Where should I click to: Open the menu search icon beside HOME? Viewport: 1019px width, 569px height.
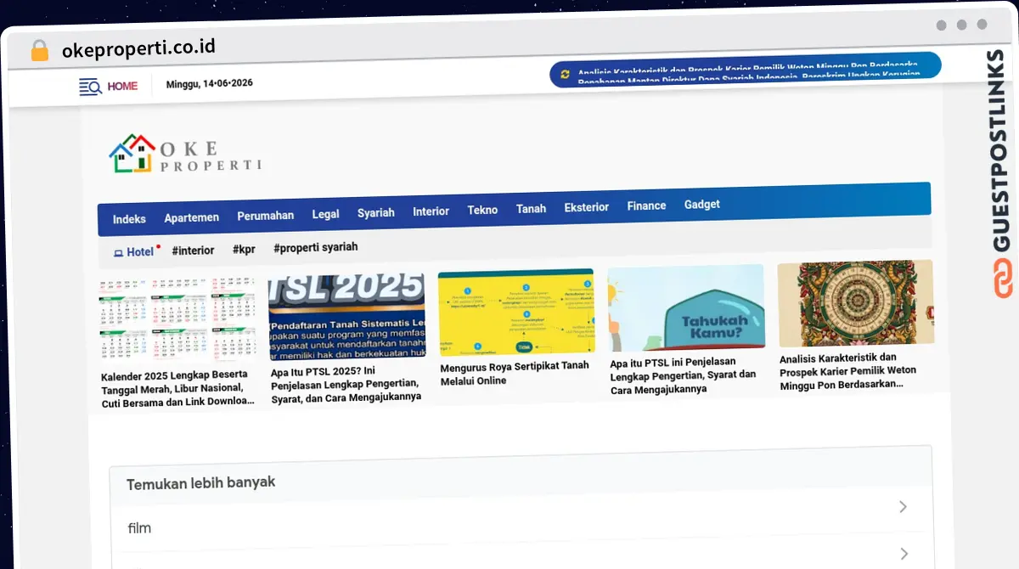[91, 86]
